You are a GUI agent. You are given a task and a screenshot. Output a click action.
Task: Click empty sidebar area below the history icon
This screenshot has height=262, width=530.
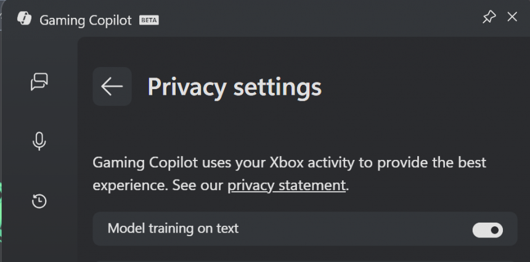click(39, 240)
